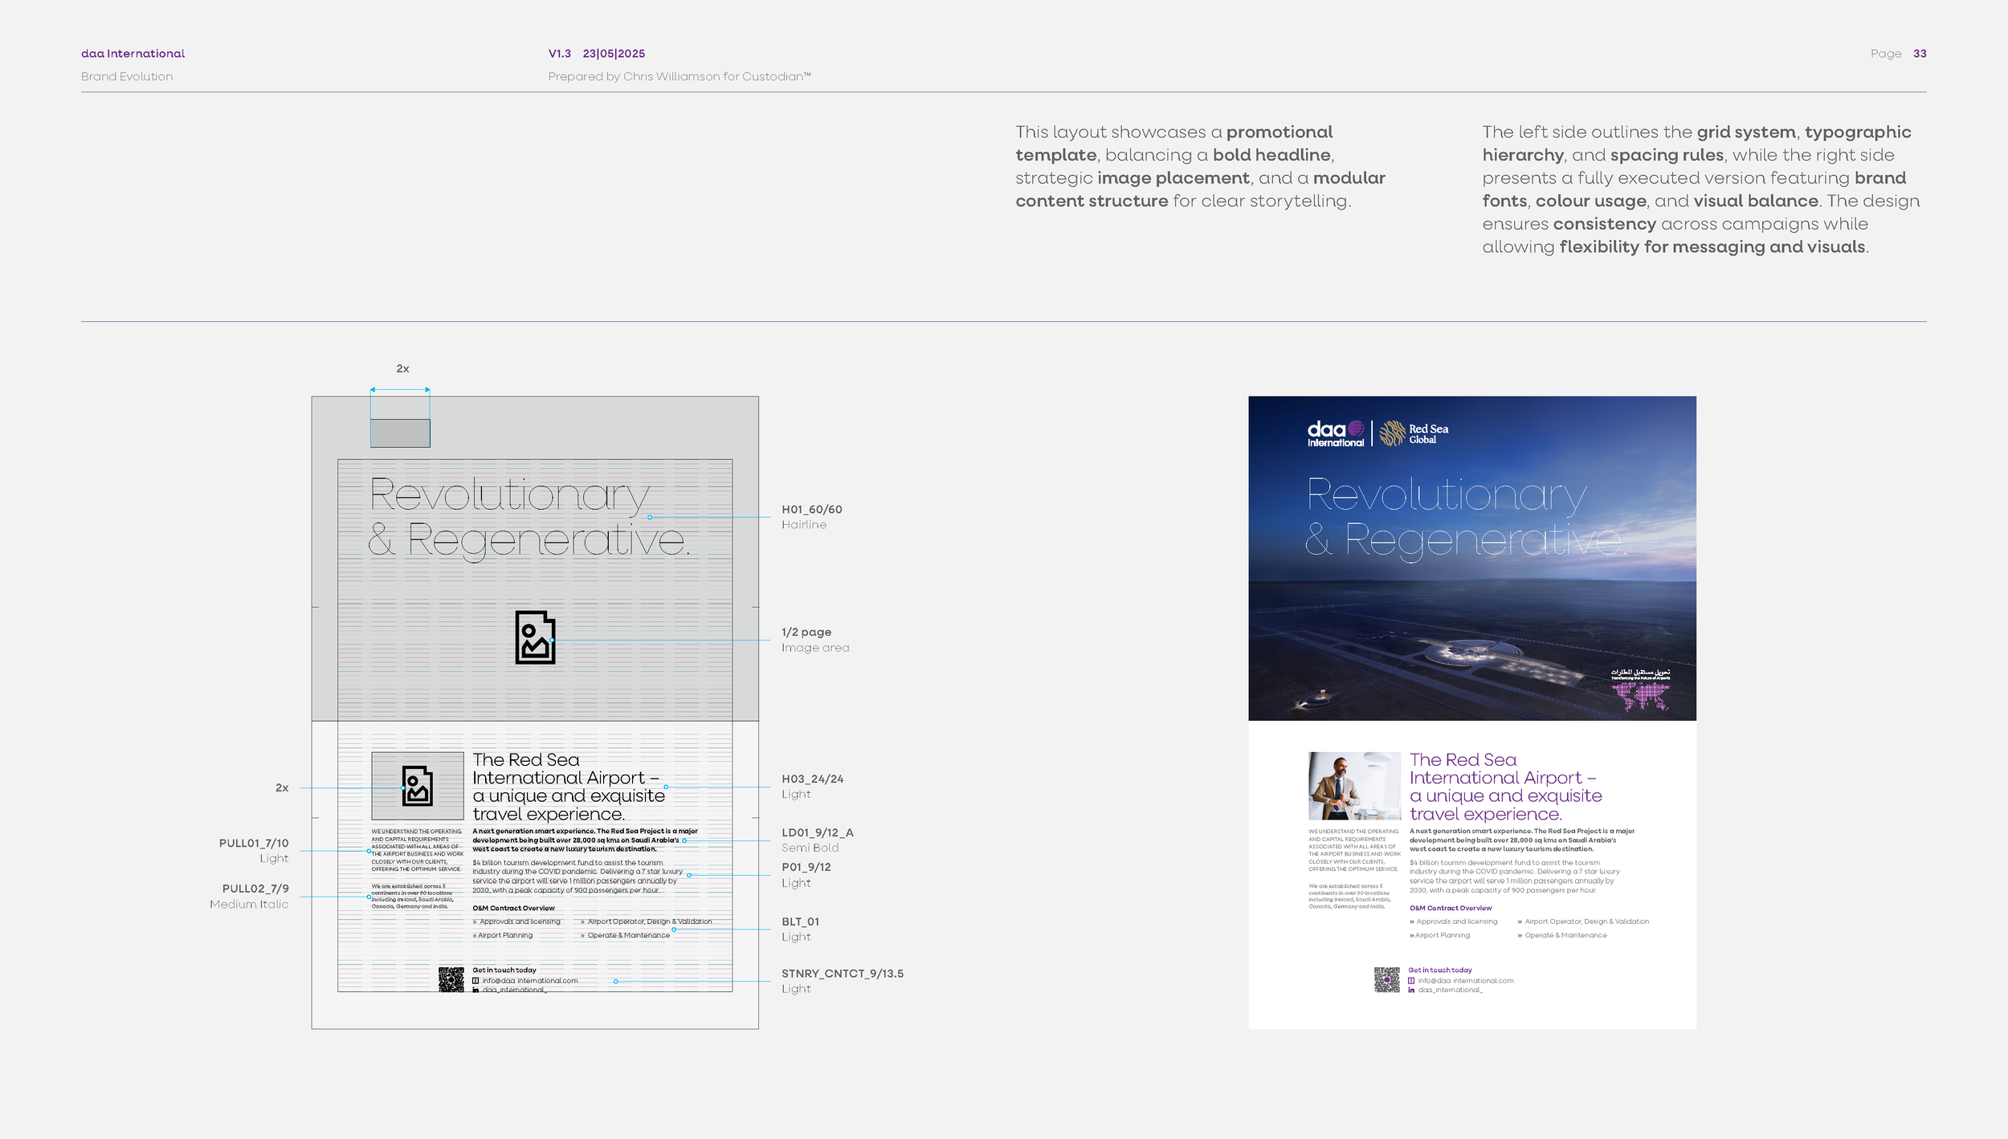This screenshot has height=1139, width=2008.
Task: Click the 'daa International' header title
Action: [x=133, y=54]
